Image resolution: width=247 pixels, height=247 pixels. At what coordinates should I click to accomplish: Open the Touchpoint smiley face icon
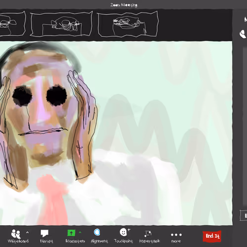pos(123,232)
